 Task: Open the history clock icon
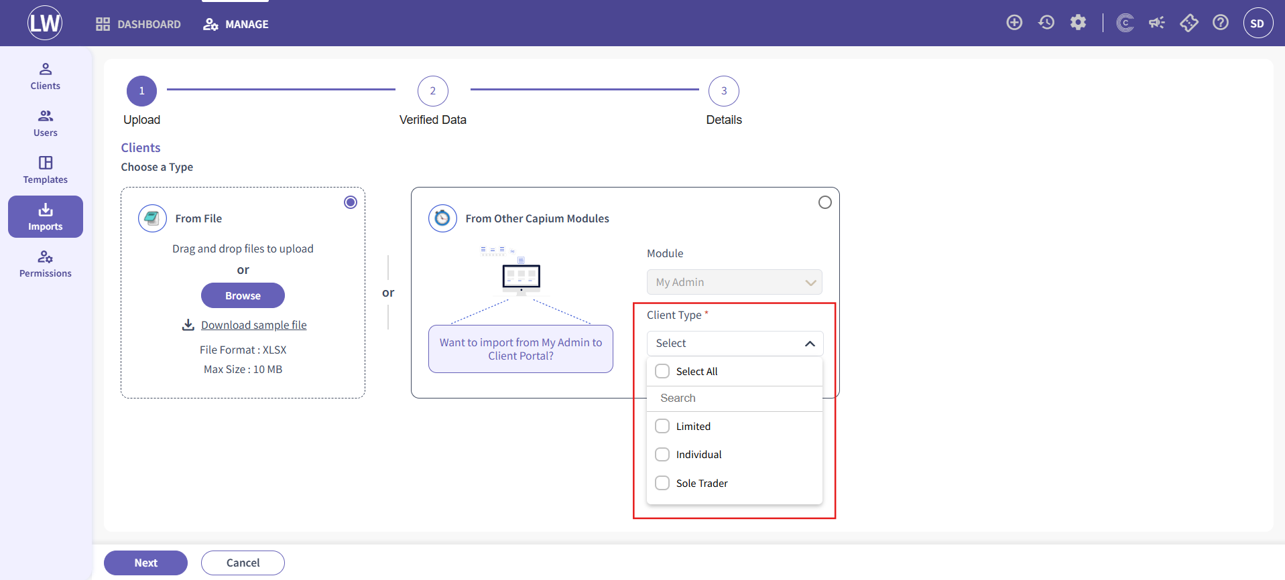[x=1046, y=23]
